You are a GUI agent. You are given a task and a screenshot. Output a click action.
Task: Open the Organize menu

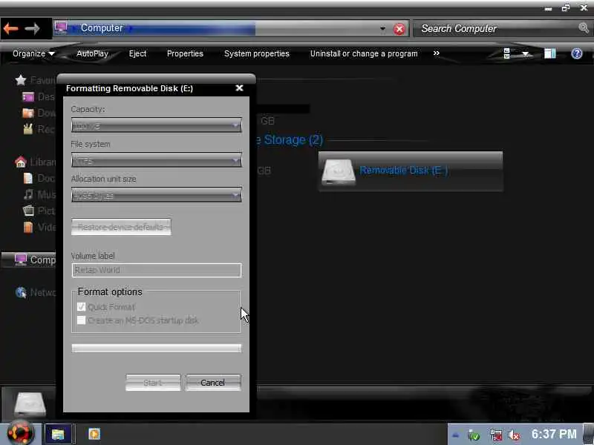tap(33, 53)
